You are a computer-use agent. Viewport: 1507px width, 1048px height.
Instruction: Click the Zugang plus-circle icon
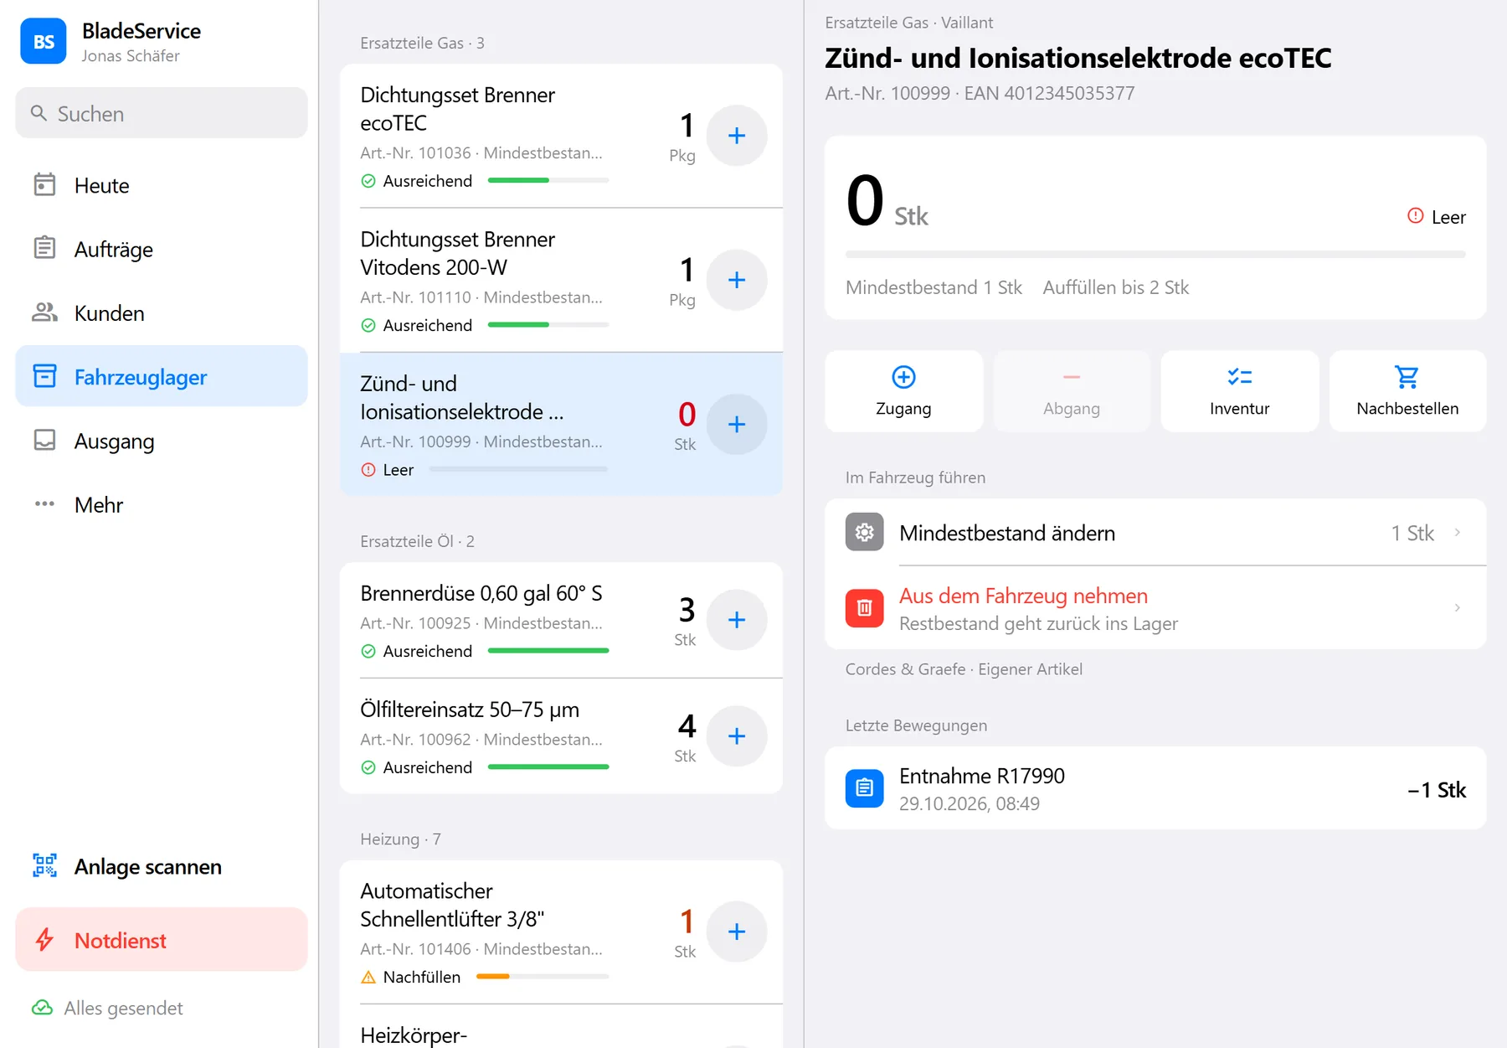pyautogui.click(x=903, y=377)
